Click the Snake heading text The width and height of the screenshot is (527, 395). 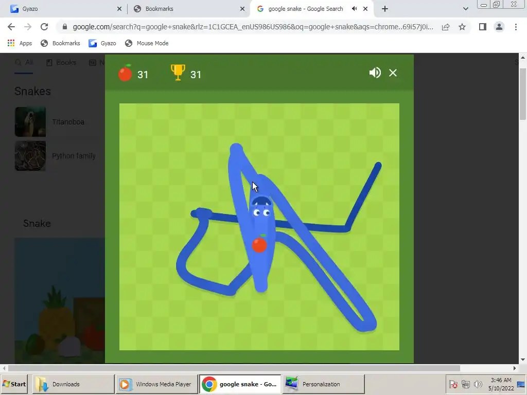pos(37,223)
